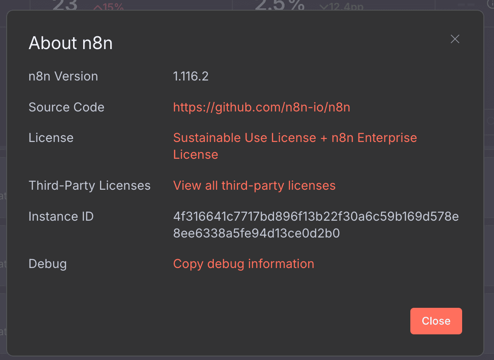View all third-party licenses
This screenshot has width=494, height=360.
(x=254, y=185)
